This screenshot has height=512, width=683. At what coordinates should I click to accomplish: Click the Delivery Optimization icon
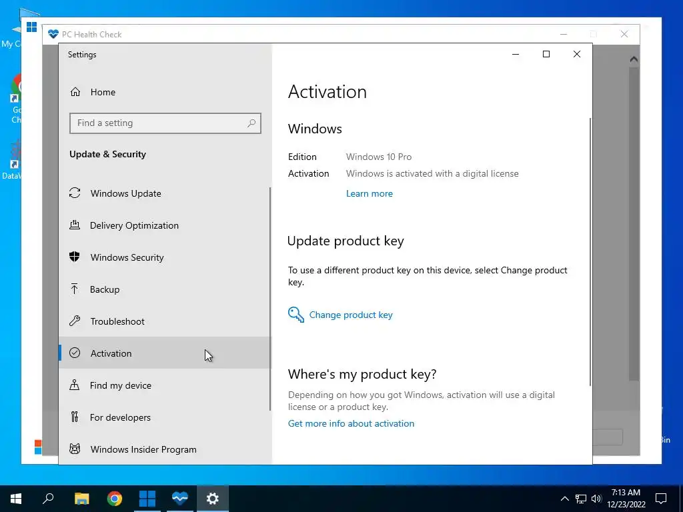[75, 225]
